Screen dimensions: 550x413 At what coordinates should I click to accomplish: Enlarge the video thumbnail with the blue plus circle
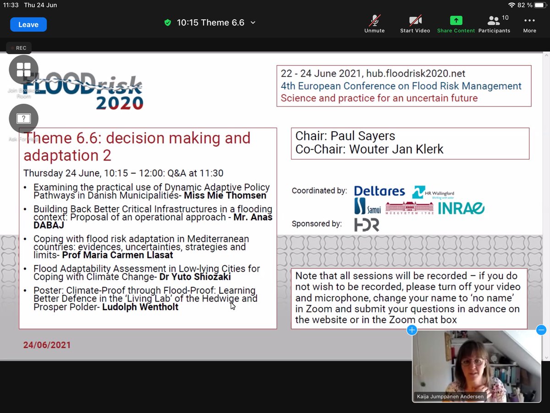[412, 330]
